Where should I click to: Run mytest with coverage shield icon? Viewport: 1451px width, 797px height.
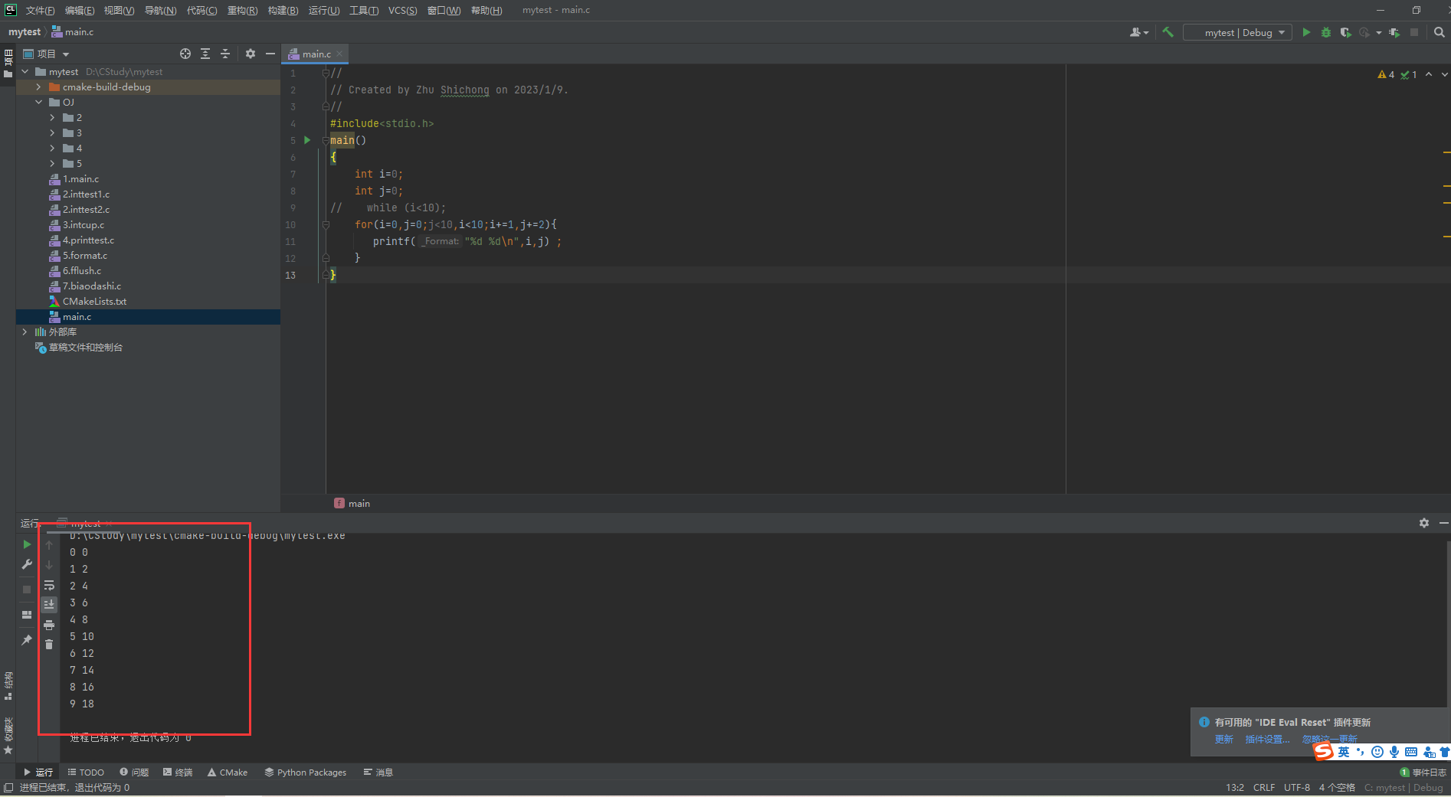tap(1345, 32)
